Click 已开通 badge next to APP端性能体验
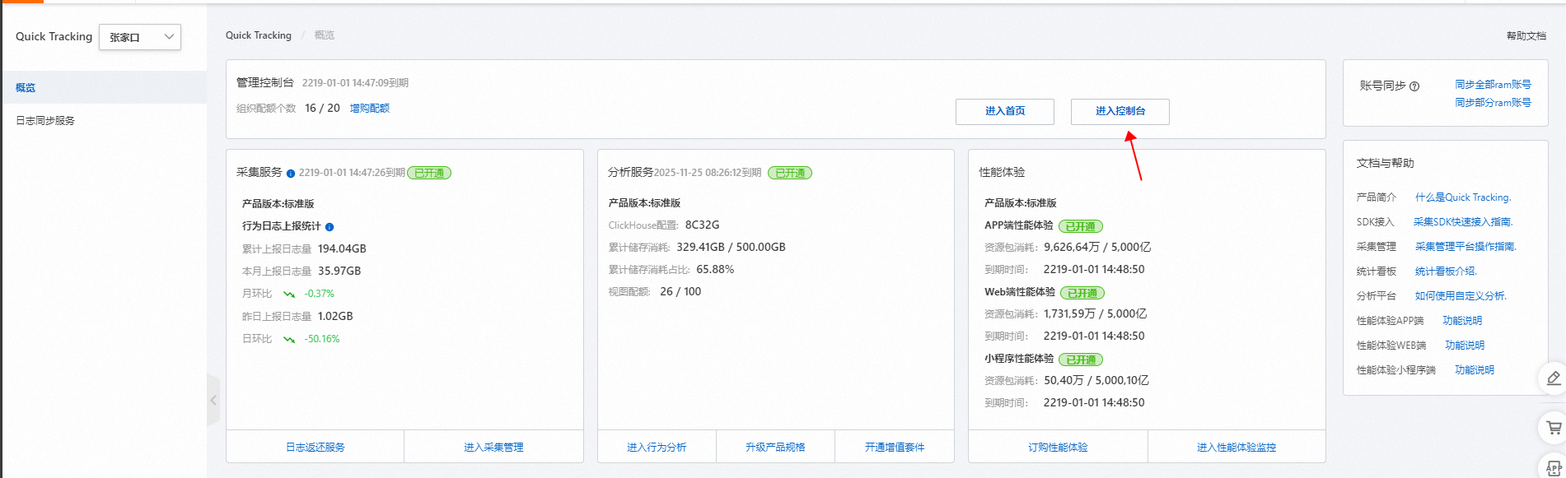1566x478 pixels. click(x=1081, y=226)
